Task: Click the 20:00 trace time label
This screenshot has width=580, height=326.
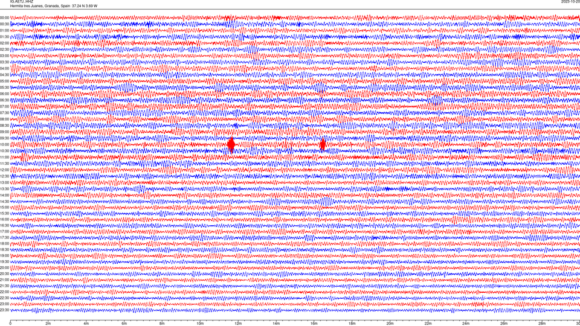Action: (x=4, y=268)
